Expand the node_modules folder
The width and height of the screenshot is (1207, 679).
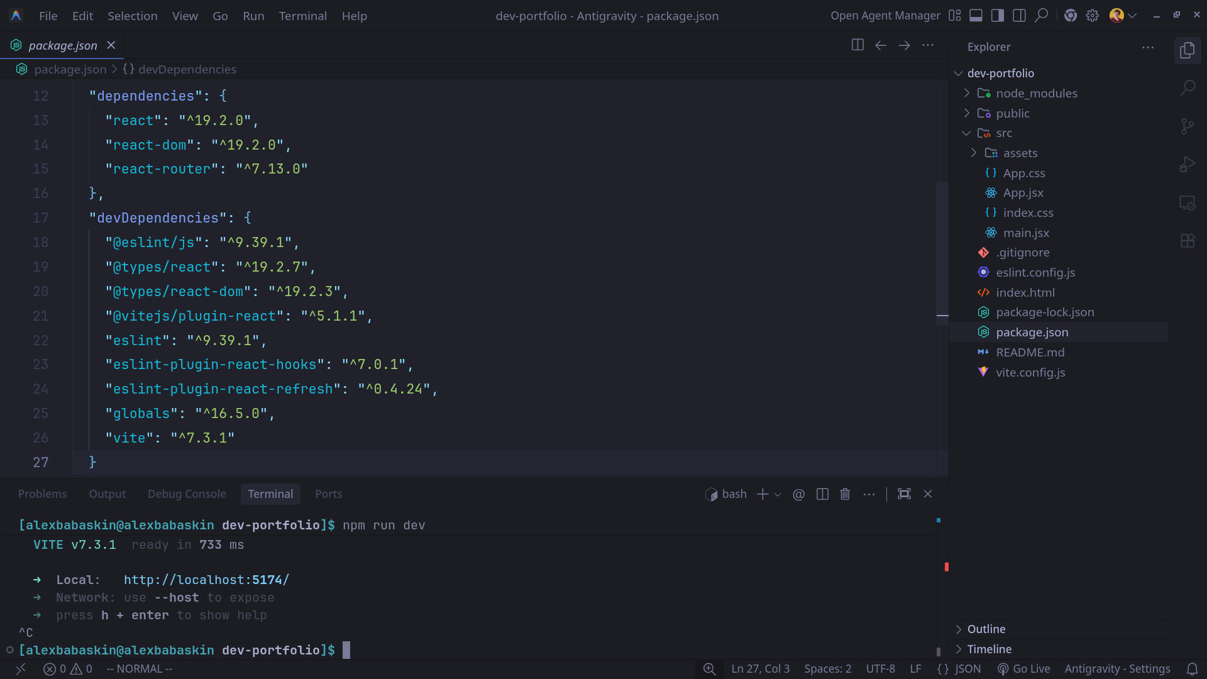(x=1037, y=93)
